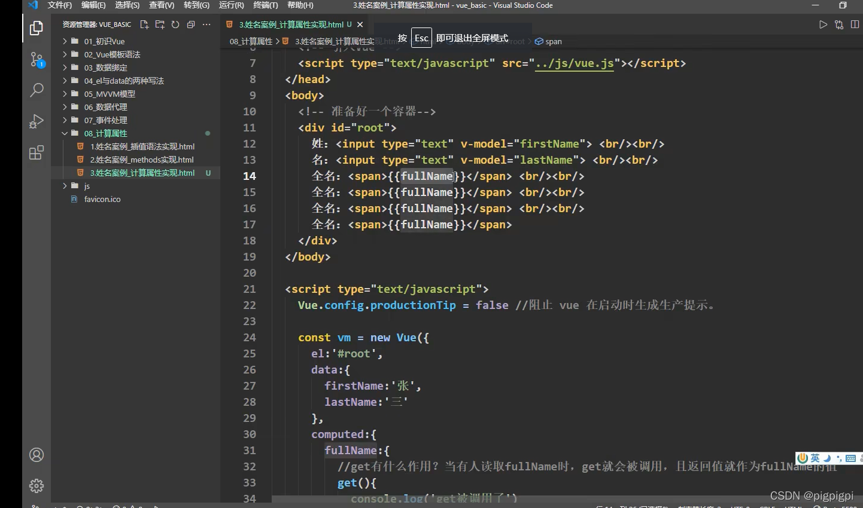Open the soft keyboard from IME bar
The image size is (863, 508).
850,458
